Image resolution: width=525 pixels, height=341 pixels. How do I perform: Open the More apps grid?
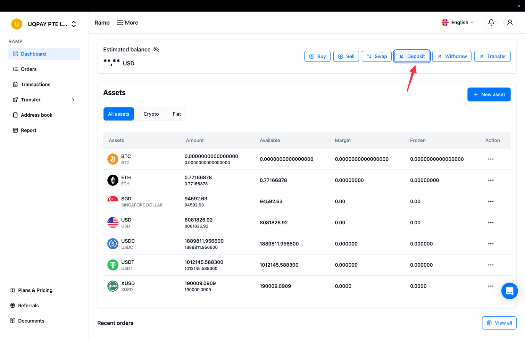click(127, 23)
